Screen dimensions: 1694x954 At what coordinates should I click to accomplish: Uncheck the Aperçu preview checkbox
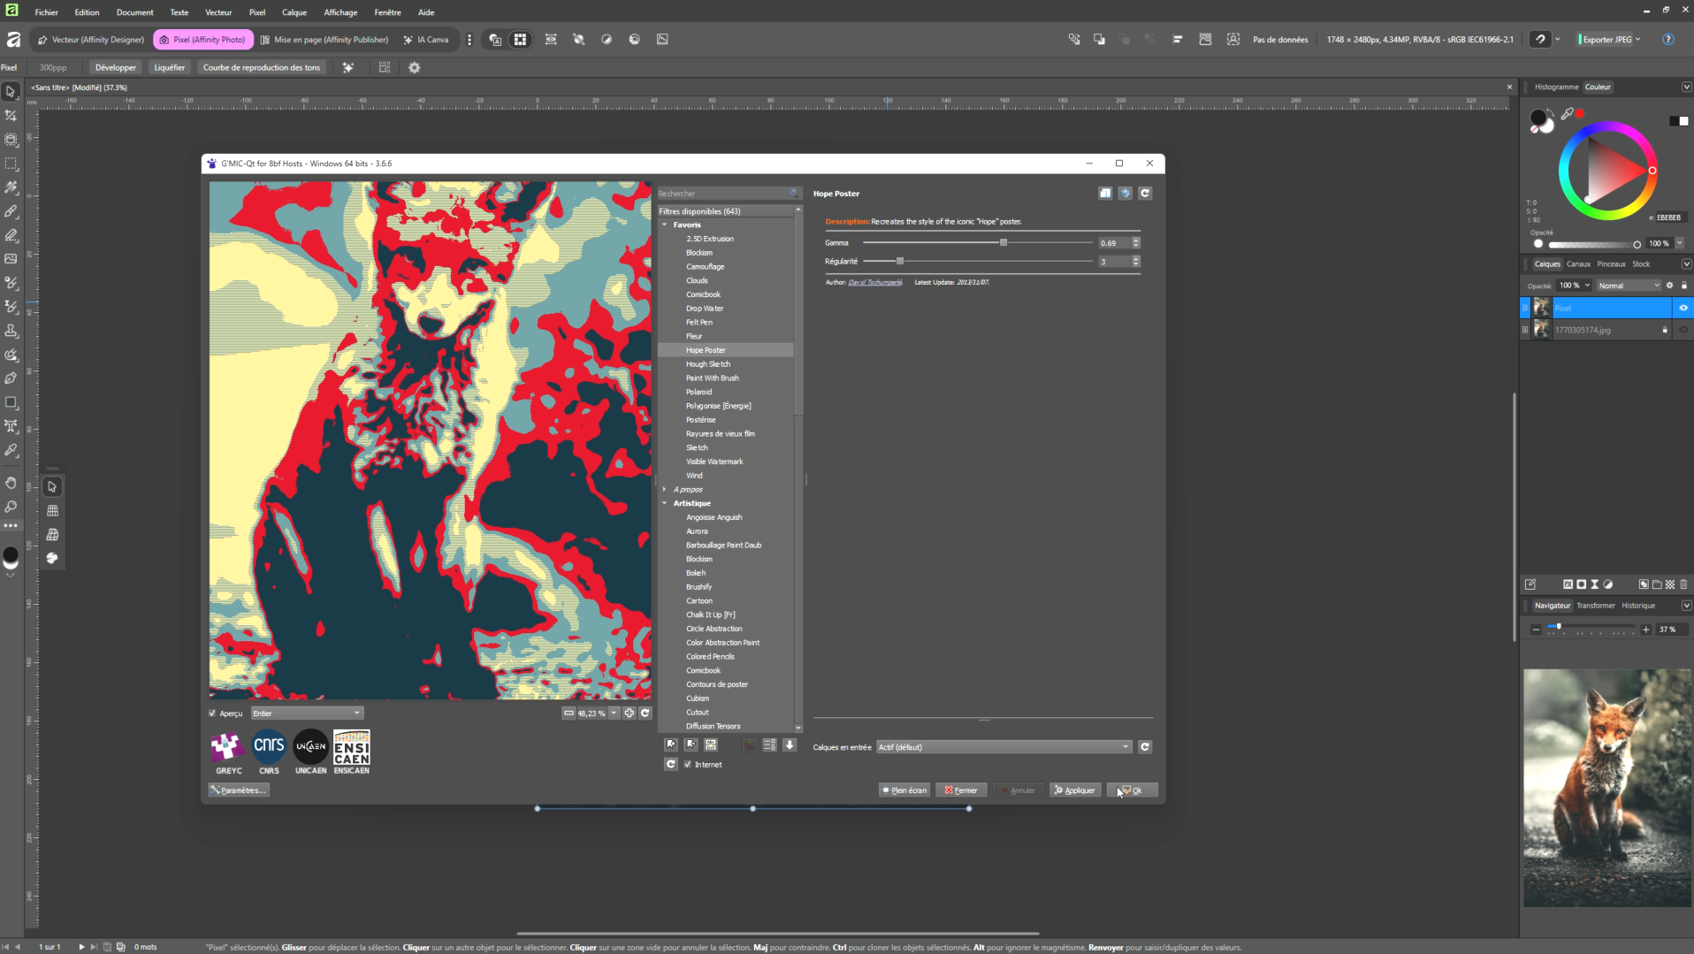tap(213, 714)
